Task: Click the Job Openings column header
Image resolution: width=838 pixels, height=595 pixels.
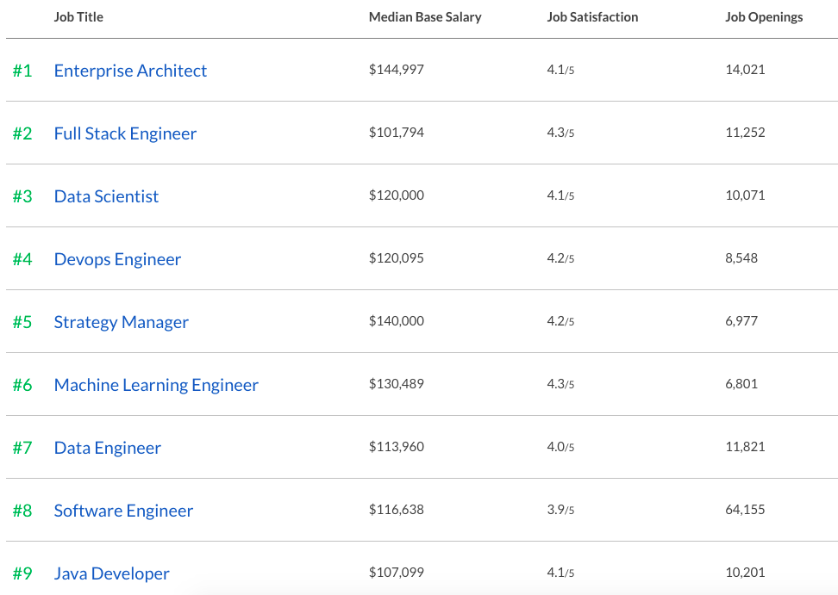Action: (764, 17)
